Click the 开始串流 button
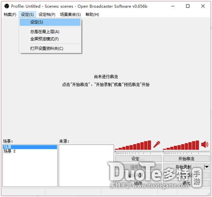 187,159
